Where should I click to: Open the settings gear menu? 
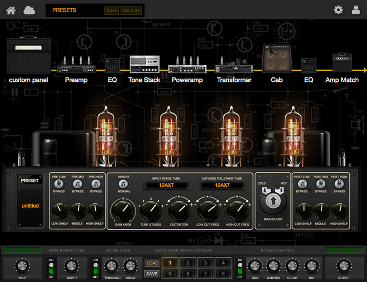338,10
